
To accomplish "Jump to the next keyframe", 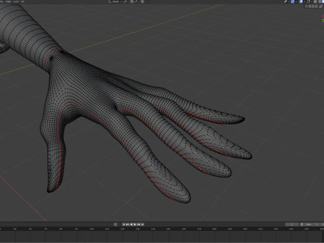I will [138, 224].
